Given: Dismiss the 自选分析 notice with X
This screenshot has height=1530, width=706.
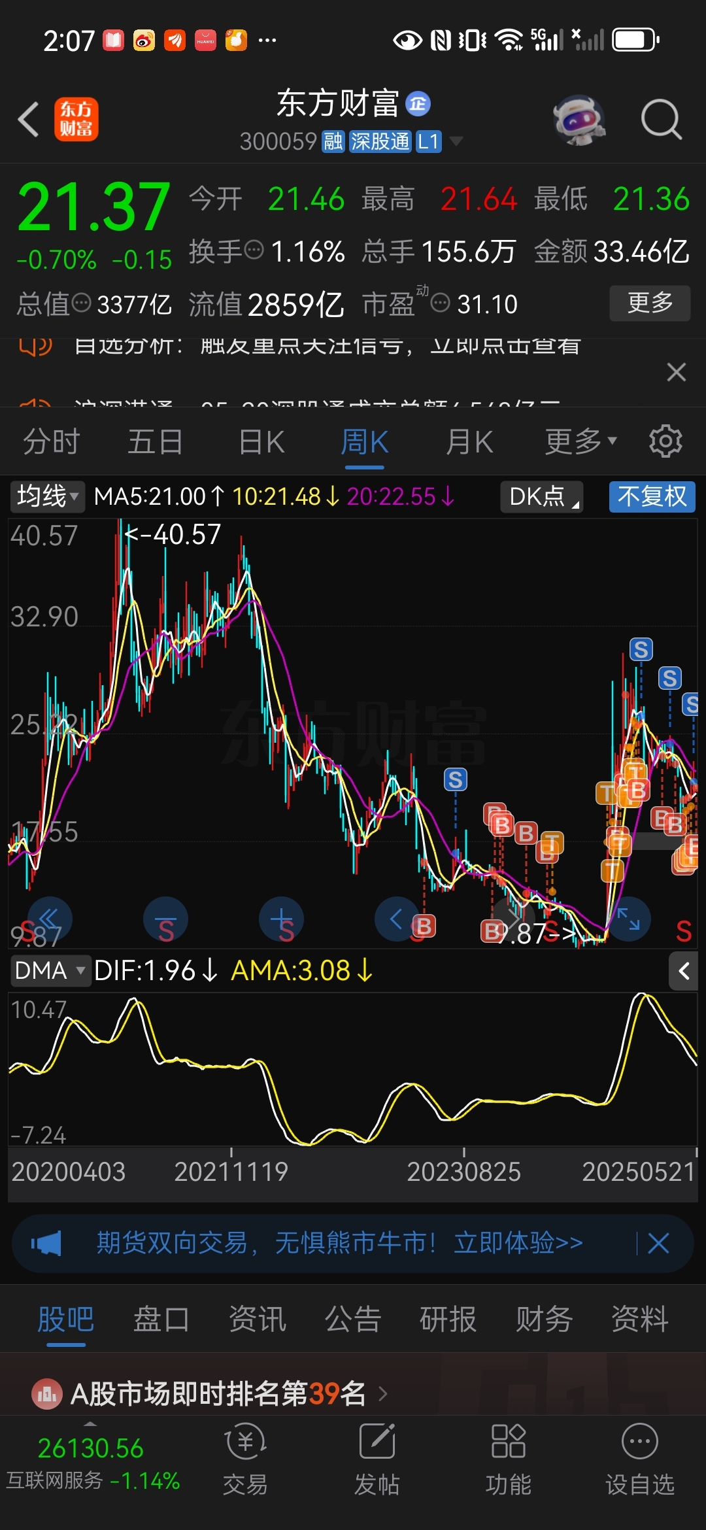Looking at the screenshot, I should [677, 372].
